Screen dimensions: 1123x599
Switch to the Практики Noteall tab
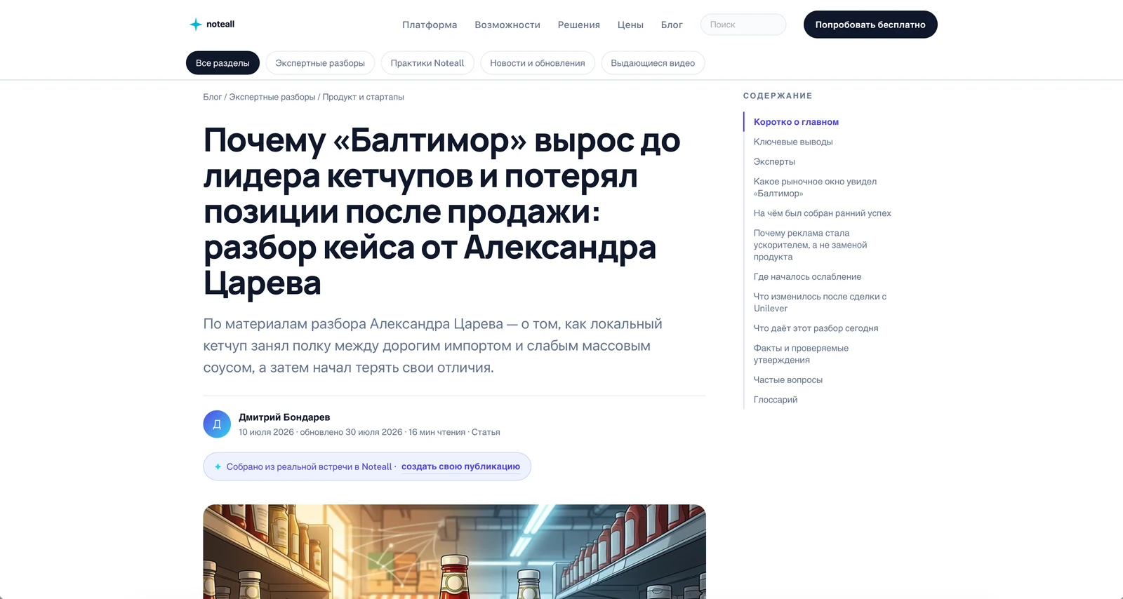point(427,63)
